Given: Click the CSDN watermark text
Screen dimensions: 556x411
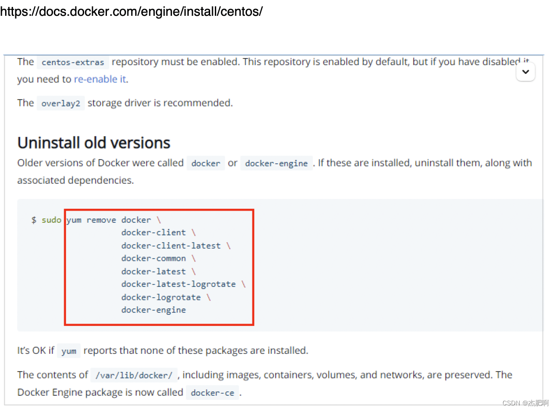Looking at the screenshot, I should [x=525, y=403].
